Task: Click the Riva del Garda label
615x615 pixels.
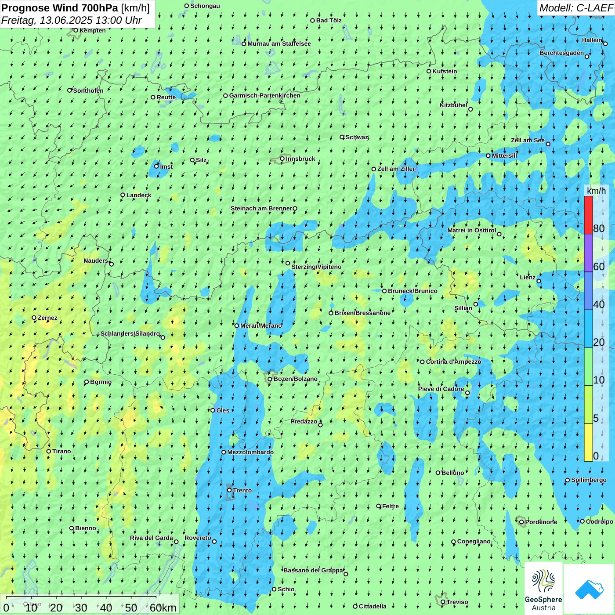Action: (x=151, y=538)
